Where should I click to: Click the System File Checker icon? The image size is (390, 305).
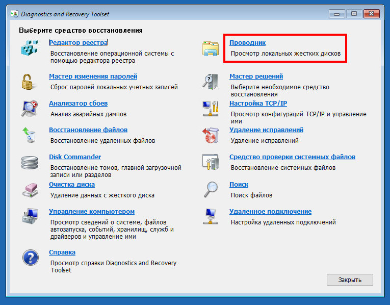click(x=211, y=162)
